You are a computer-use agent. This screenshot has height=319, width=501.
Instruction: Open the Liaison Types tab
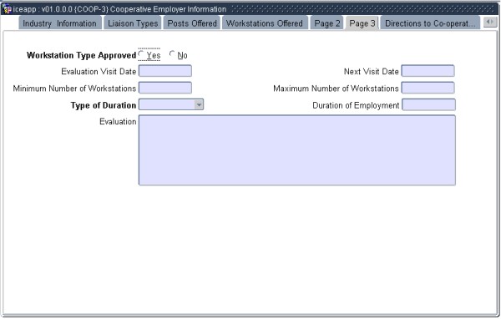pos(133,23)
